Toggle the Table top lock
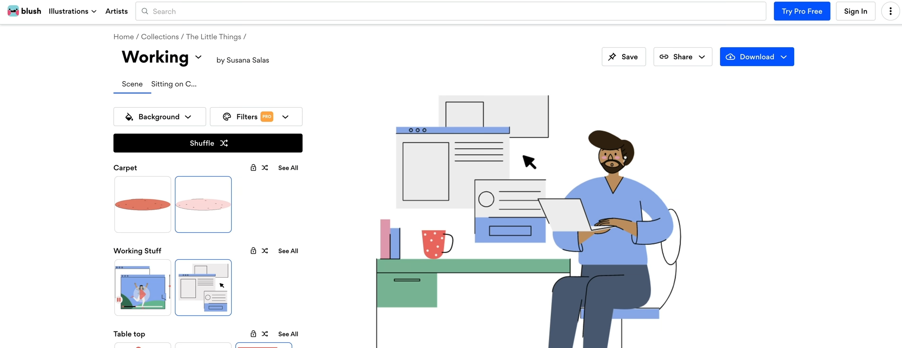 253,334
